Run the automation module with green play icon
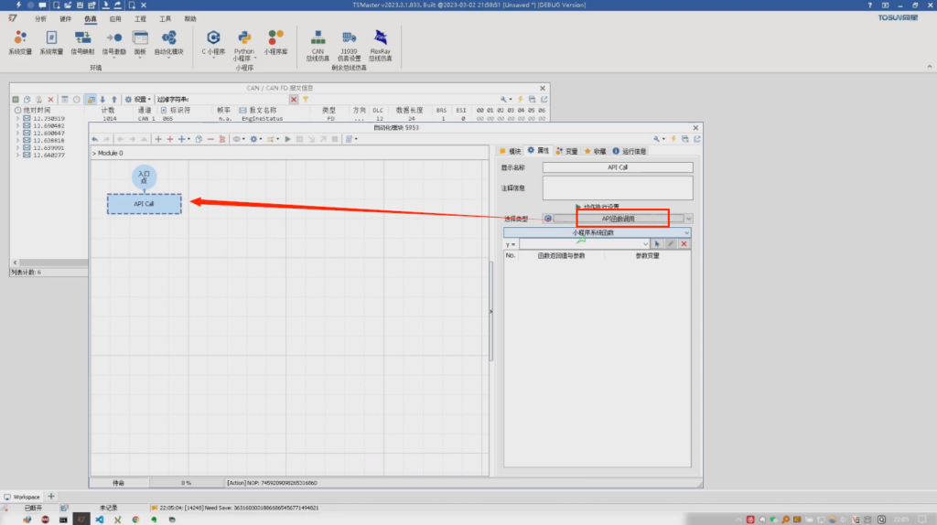The width and height of the screenshot is (937, 525). point(287,139)
